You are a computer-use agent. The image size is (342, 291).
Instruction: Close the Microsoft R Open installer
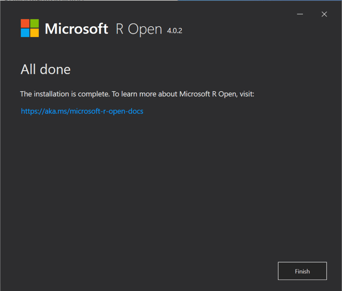[324, 14]
